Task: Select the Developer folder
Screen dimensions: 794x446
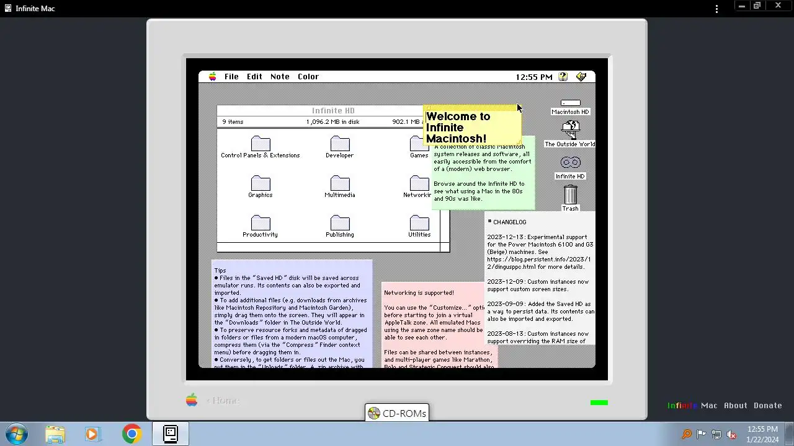Action: click(x=339, y=147)
